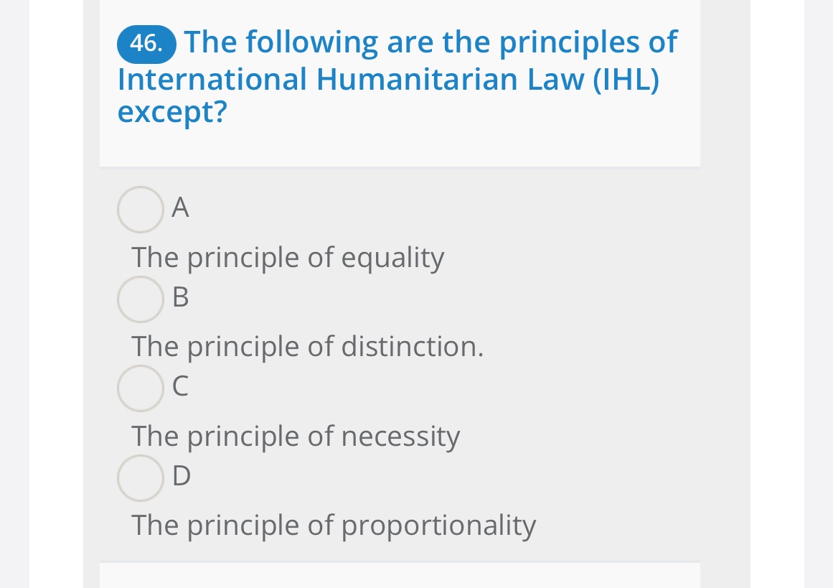
Task: Click the question header area for question 46
Action: coord(399,83)
